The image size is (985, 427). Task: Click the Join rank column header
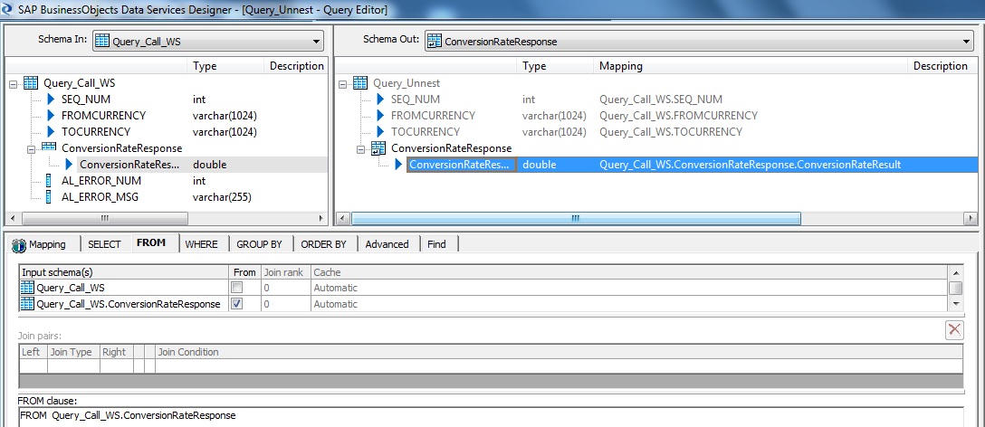[285, 272]
